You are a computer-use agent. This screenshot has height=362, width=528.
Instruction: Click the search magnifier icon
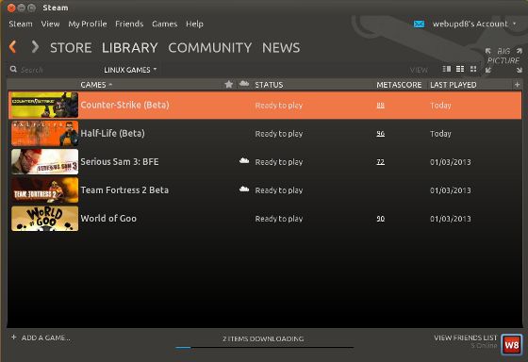tap(13, 70)
